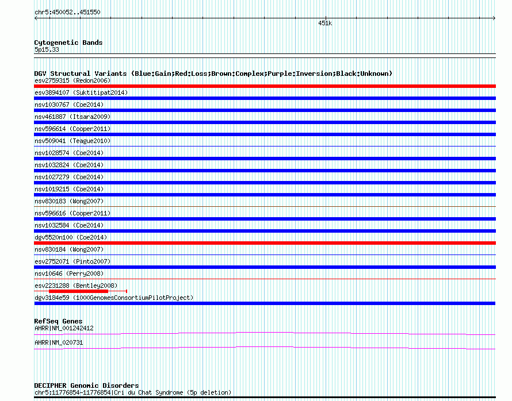Image resolution: width=512 pixels, height=401 pixels.
Task: Select nsv1032584 (Coe2014) label
Action: coord(69,225)
